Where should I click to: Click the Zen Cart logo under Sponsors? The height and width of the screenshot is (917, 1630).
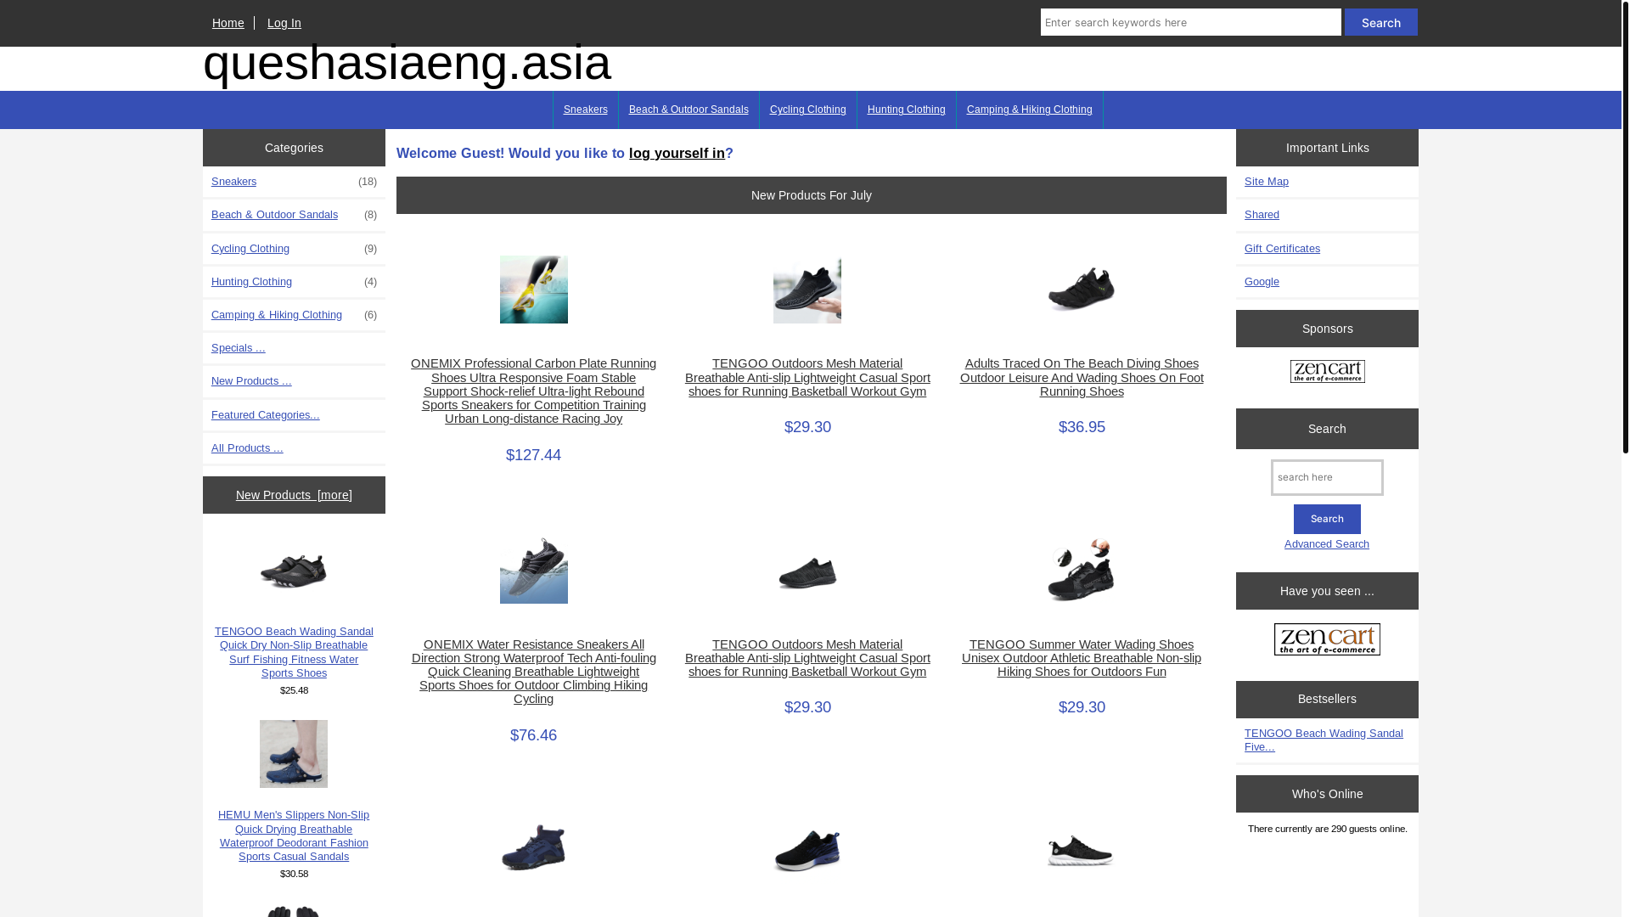[x=1327, y=371]
